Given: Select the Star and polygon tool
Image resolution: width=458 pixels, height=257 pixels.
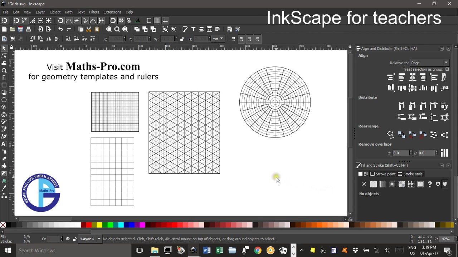Looking at the screenshot, I should 4,107.
